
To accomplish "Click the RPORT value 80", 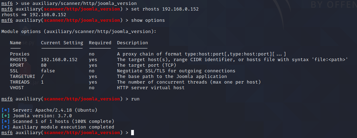I will [44, 65].
